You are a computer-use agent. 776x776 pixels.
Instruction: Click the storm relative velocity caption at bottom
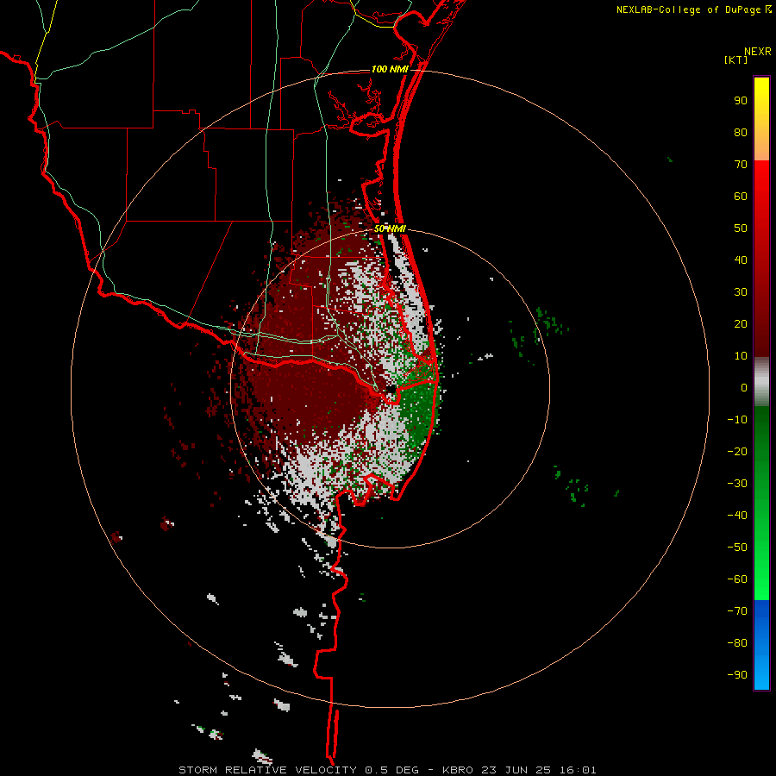pos(387,770)
